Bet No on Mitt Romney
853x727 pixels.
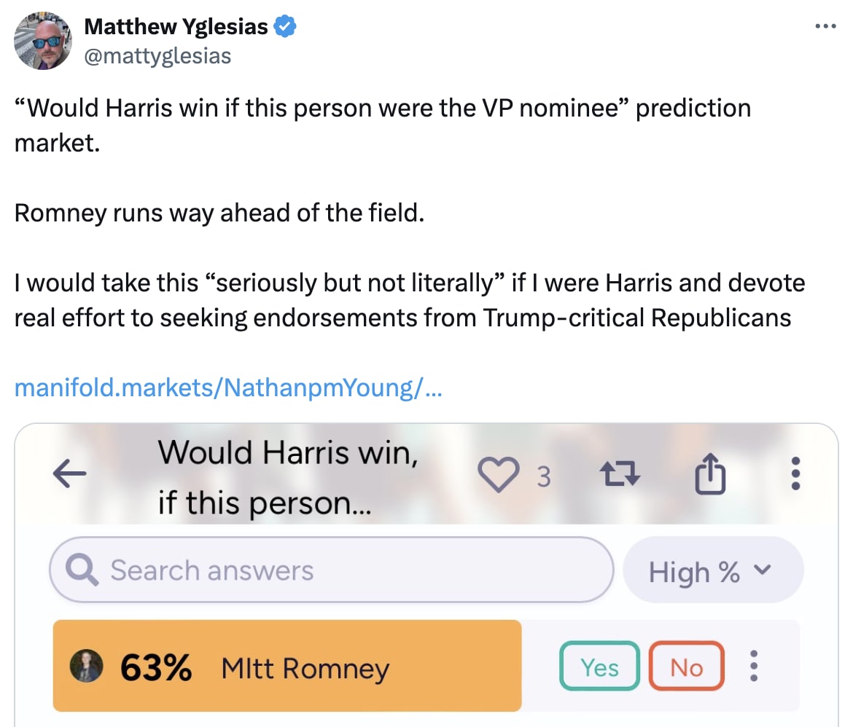[x=687, y=667]
